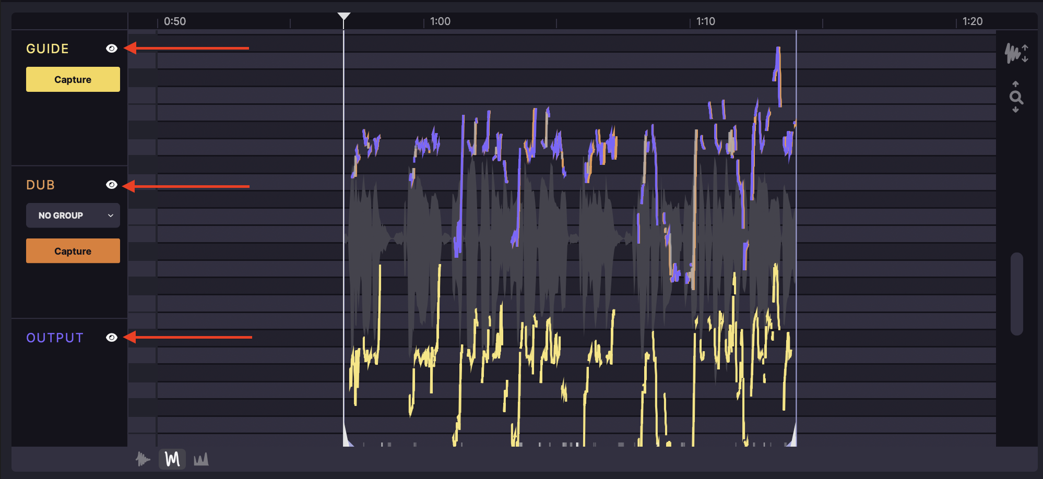Image resolution: width=1043 pixels, height=479 pixels.
Task: Click the up arrow above the magnifier
Action: pos(1015,84)
